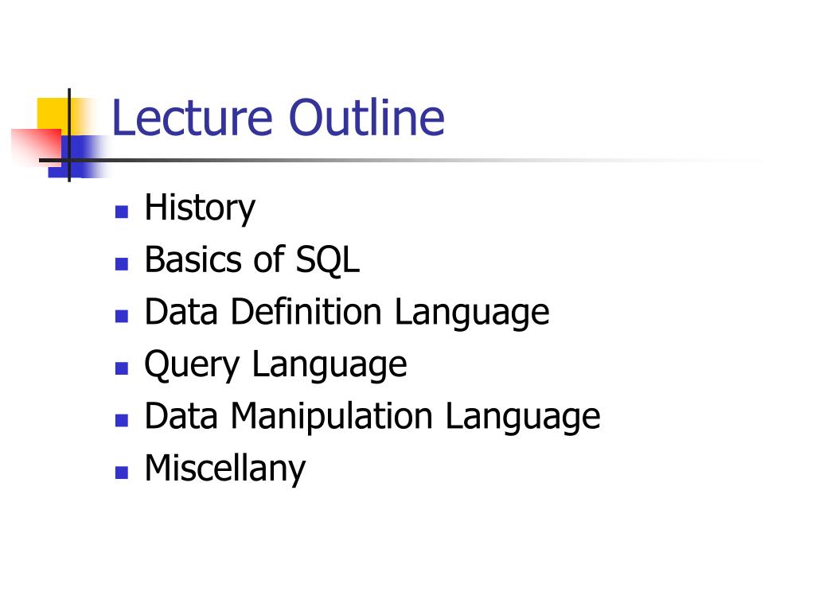The width and height of the screenshot is (815, 611).
Task: Click the vertical black line of title decoration
Action: pos(69,135)
